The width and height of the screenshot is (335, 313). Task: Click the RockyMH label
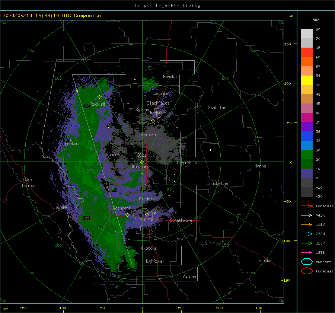pos(98,104)
